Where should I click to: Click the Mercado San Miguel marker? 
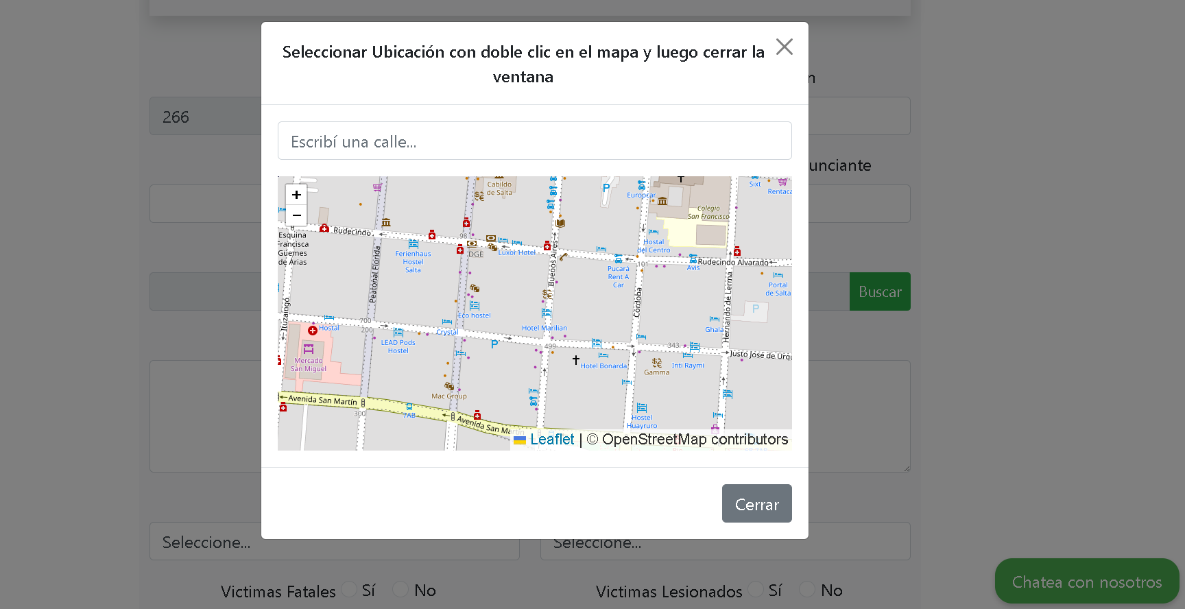[x=309, y=348]
